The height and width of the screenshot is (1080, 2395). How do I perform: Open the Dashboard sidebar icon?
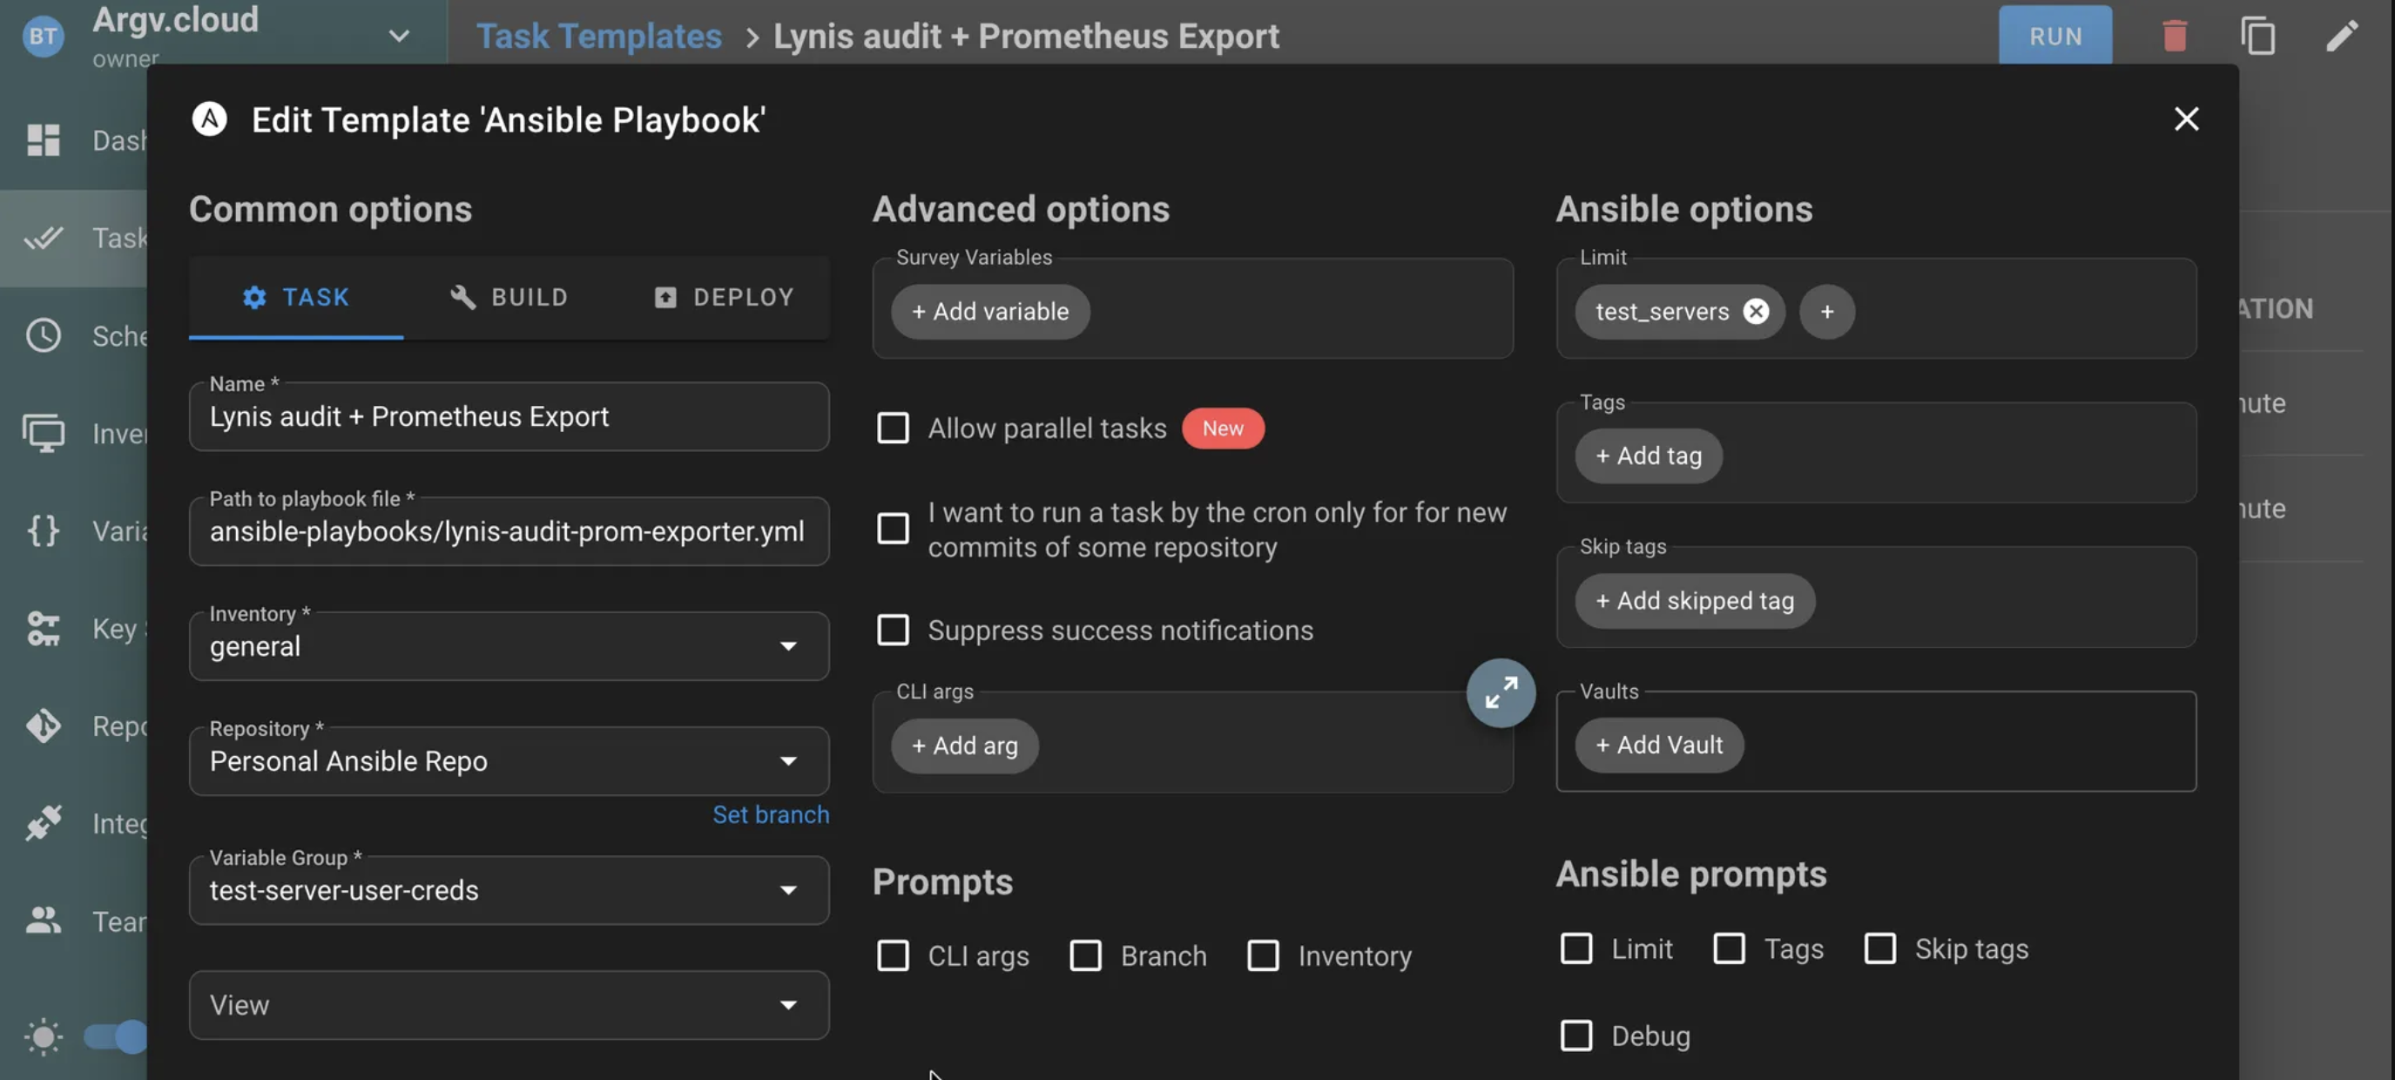pyautogui.click(x=43, y=140)
